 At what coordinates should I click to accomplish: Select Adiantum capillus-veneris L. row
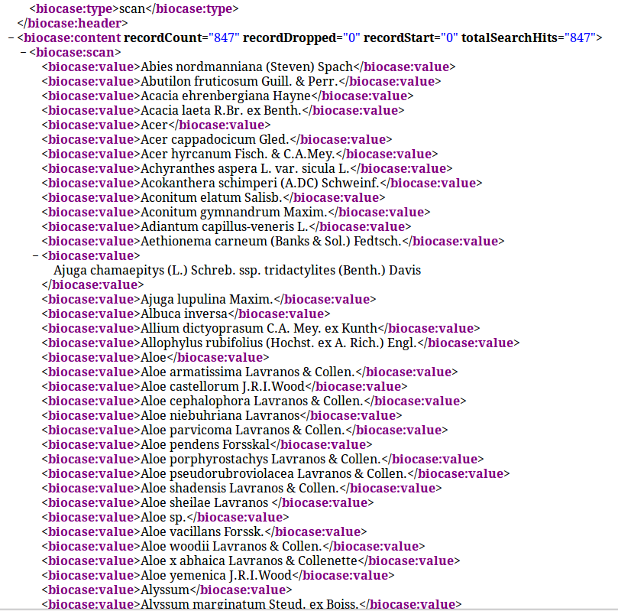(226, 227)
